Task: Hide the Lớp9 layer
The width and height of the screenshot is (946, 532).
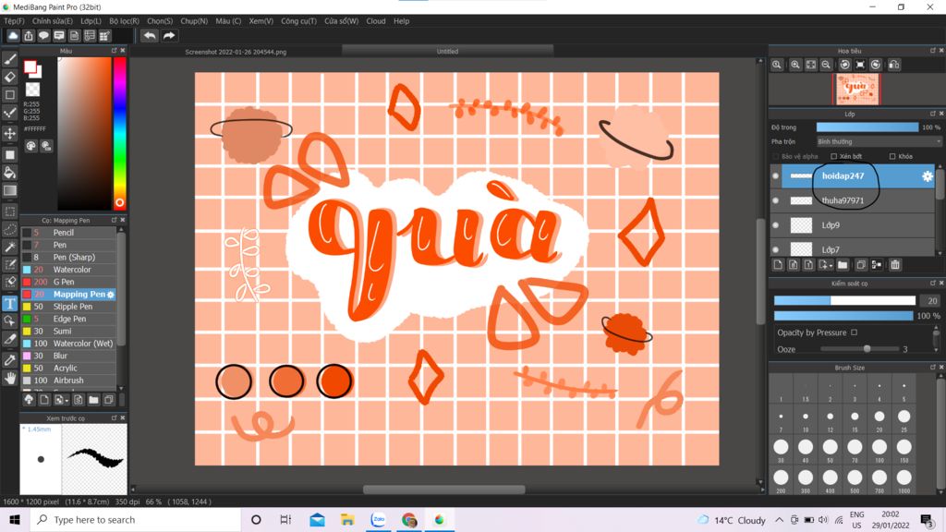Action: [x=775, y=225]
